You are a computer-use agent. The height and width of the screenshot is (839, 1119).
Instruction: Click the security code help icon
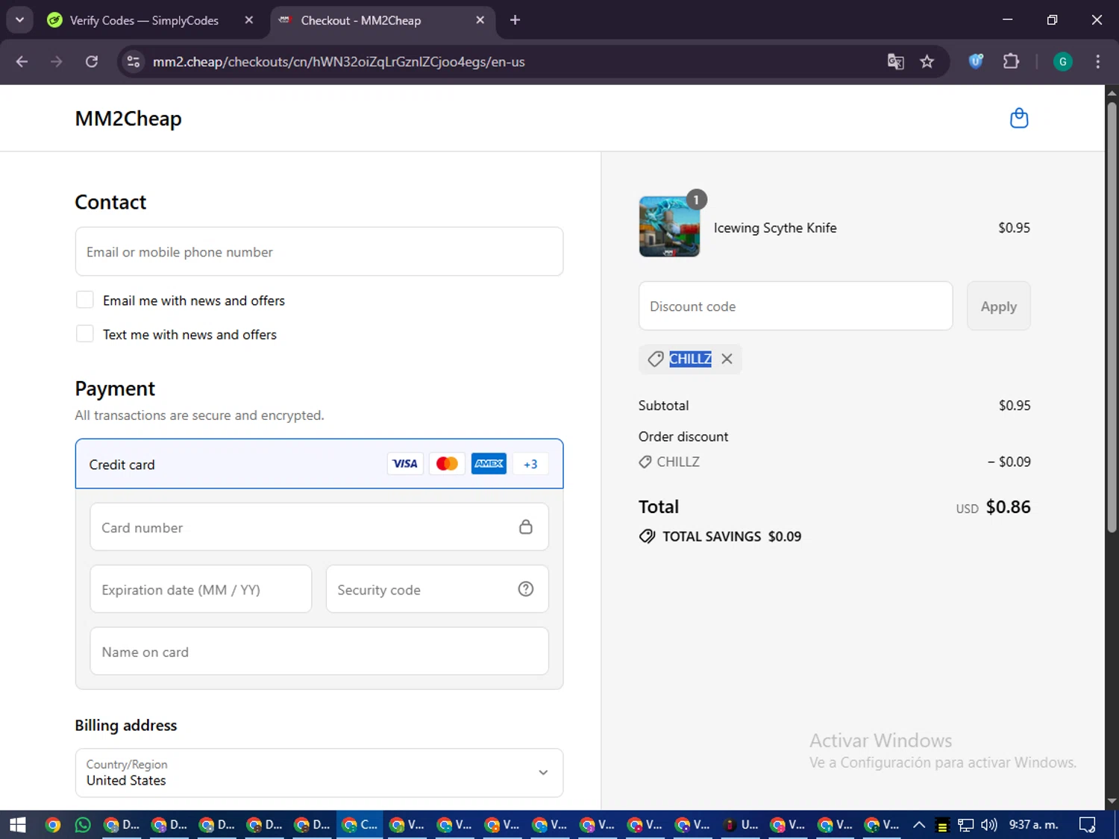[x=526, y=589]
